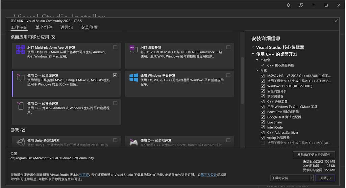Open the 第三方公告 link
The image size is (346, 188).
pyautogui.click(x=208, y=174)
